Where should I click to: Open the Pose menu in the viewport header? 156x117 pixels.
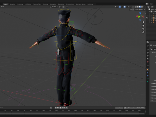point(2,7)
